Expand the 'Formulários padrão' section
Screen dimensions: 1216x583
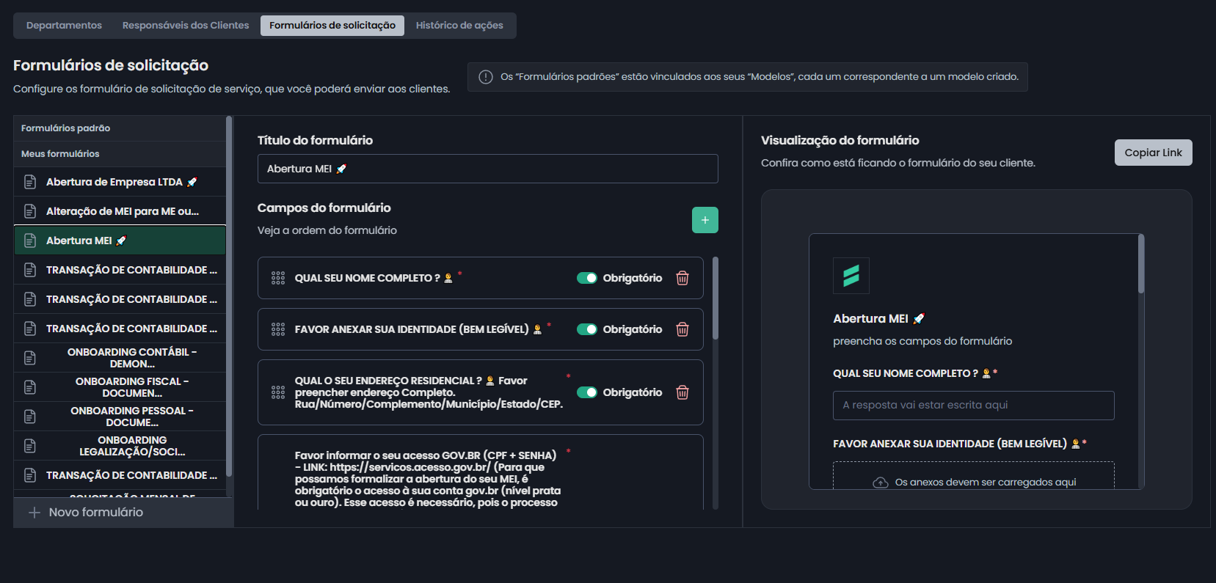(x=66, y=128)
